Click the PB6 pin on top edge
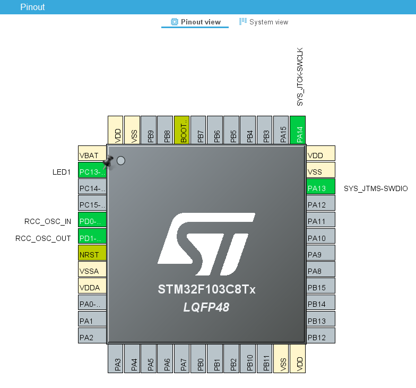The height and width of the screenshot is (388, 416). point(215,130)
